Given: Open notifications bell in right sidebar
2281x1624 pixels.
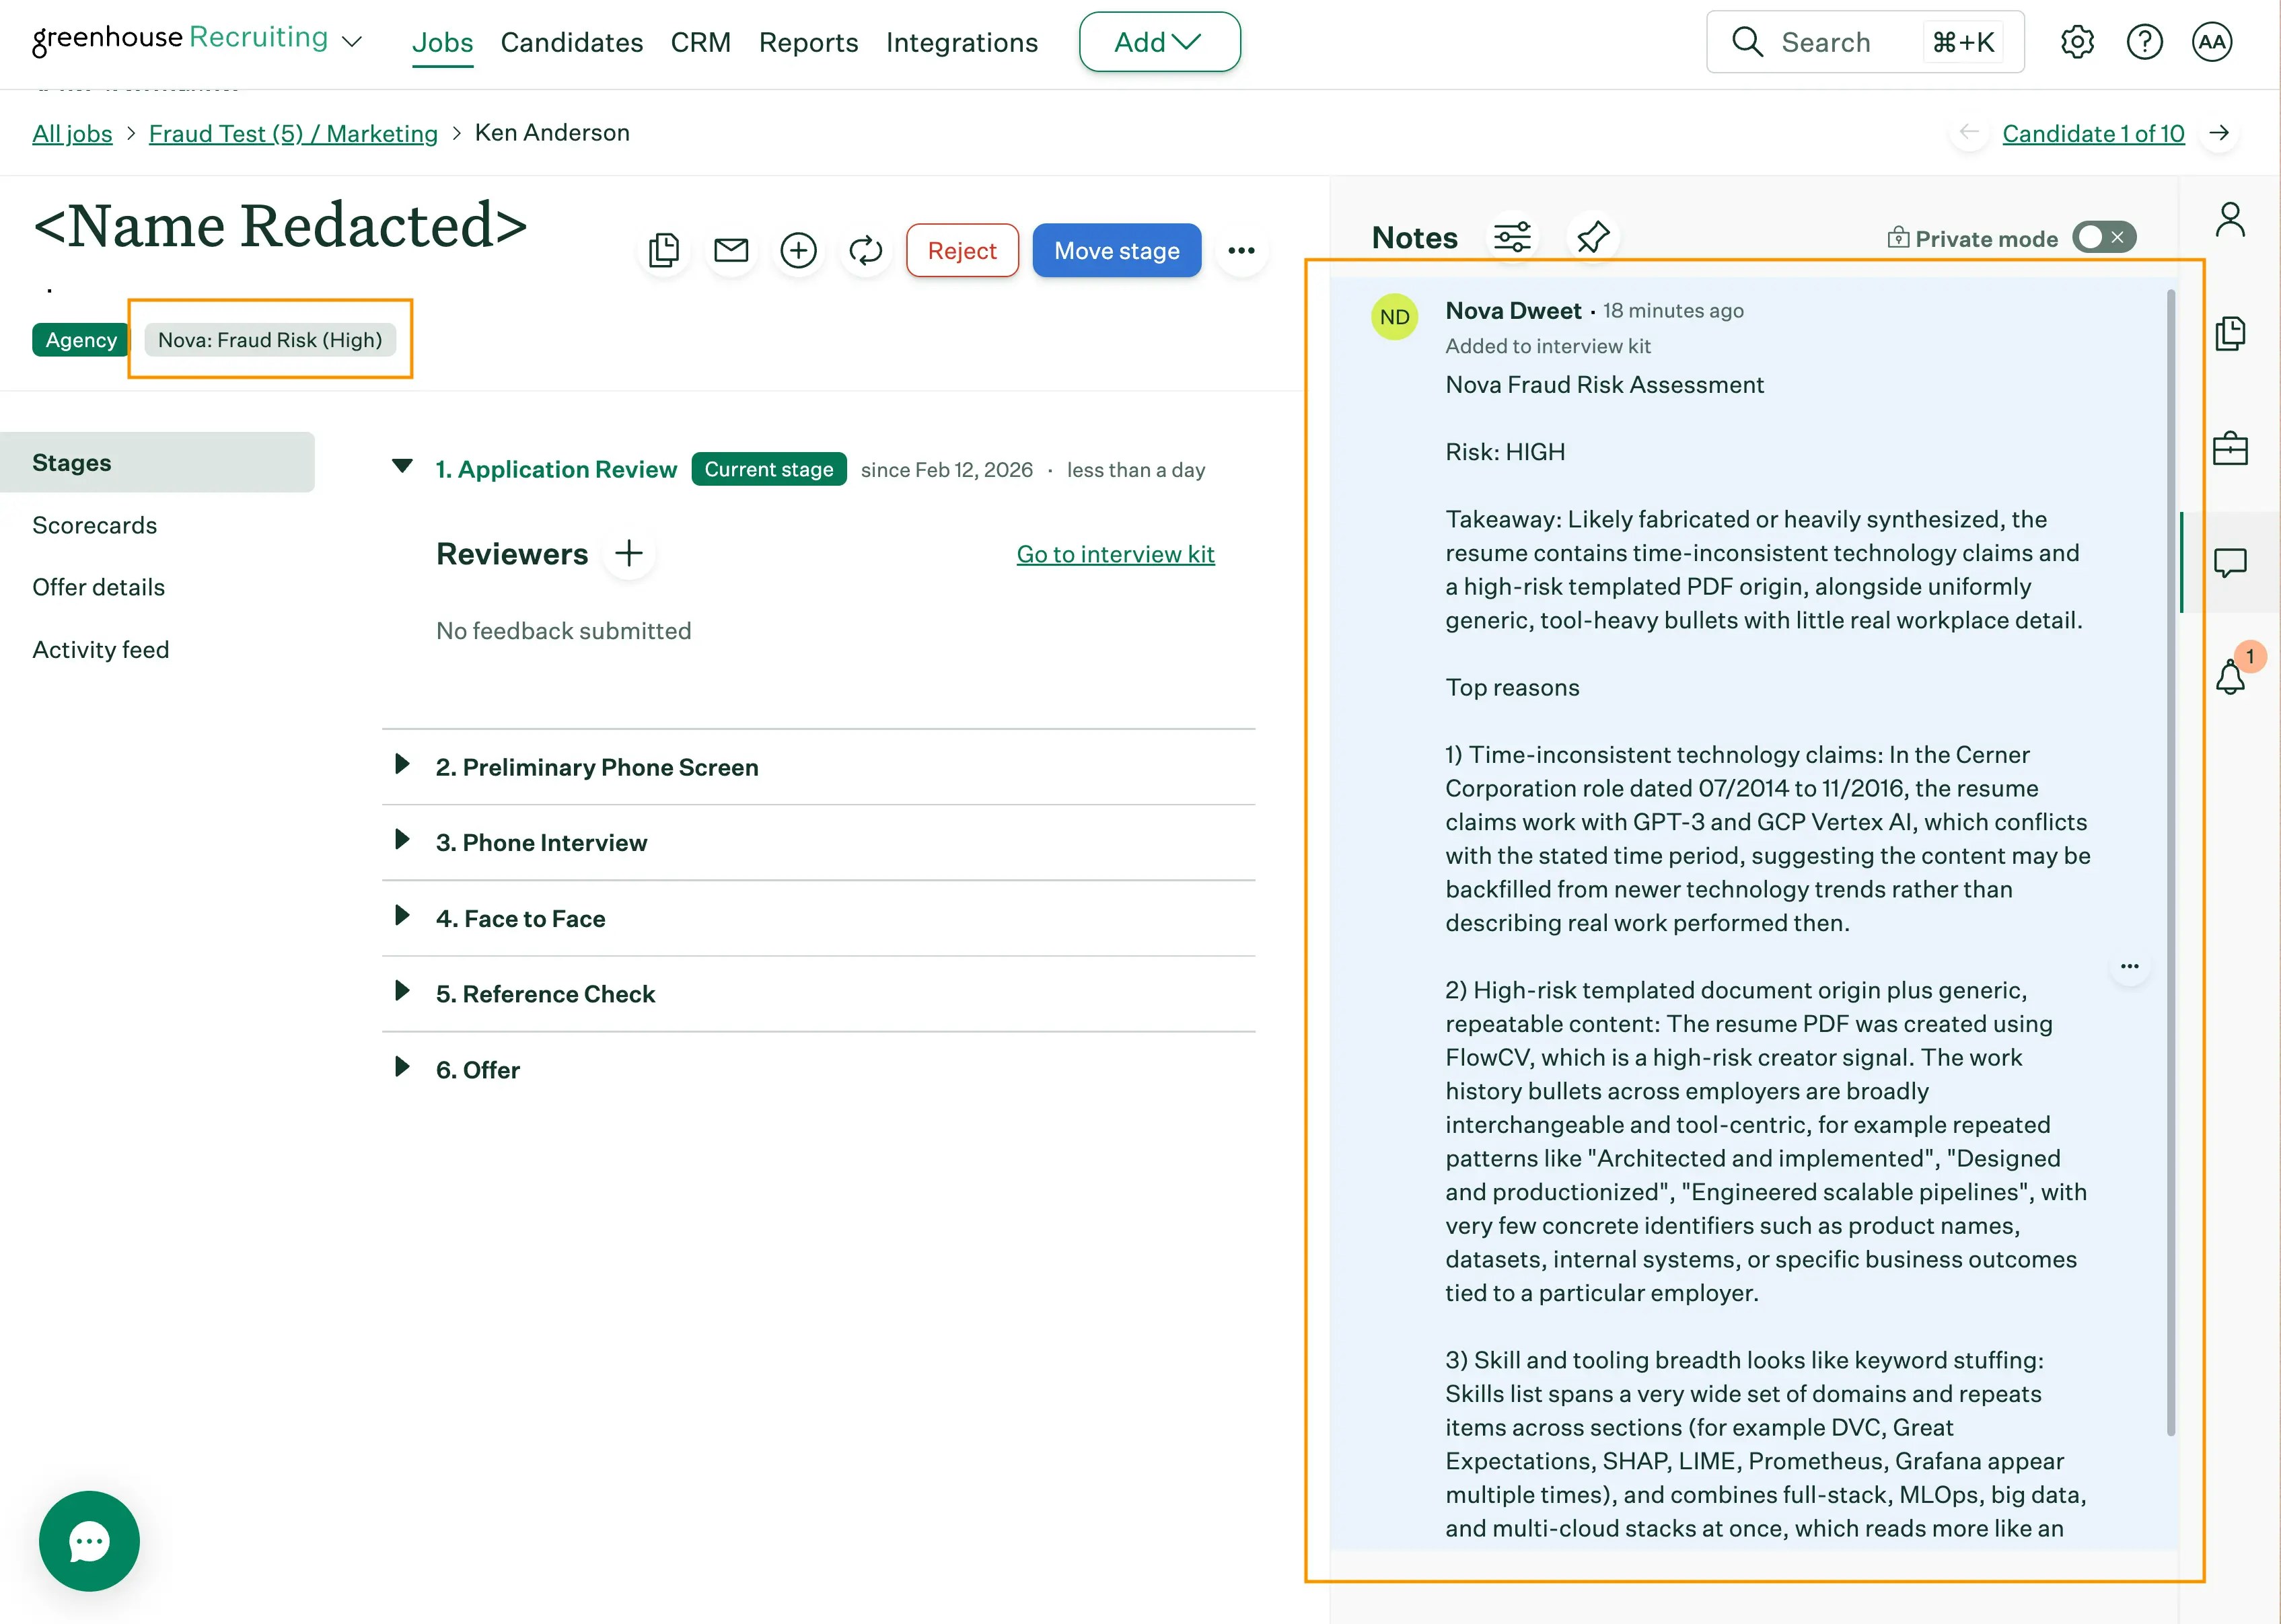Looking at the screenshot, I should (x=2230, y=677).
